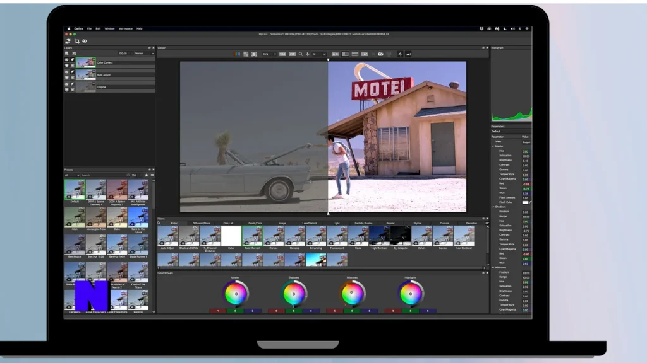Select the Levels filter thumbnail
Viewport: 647px width, 363px height.
tap(443, 236)
